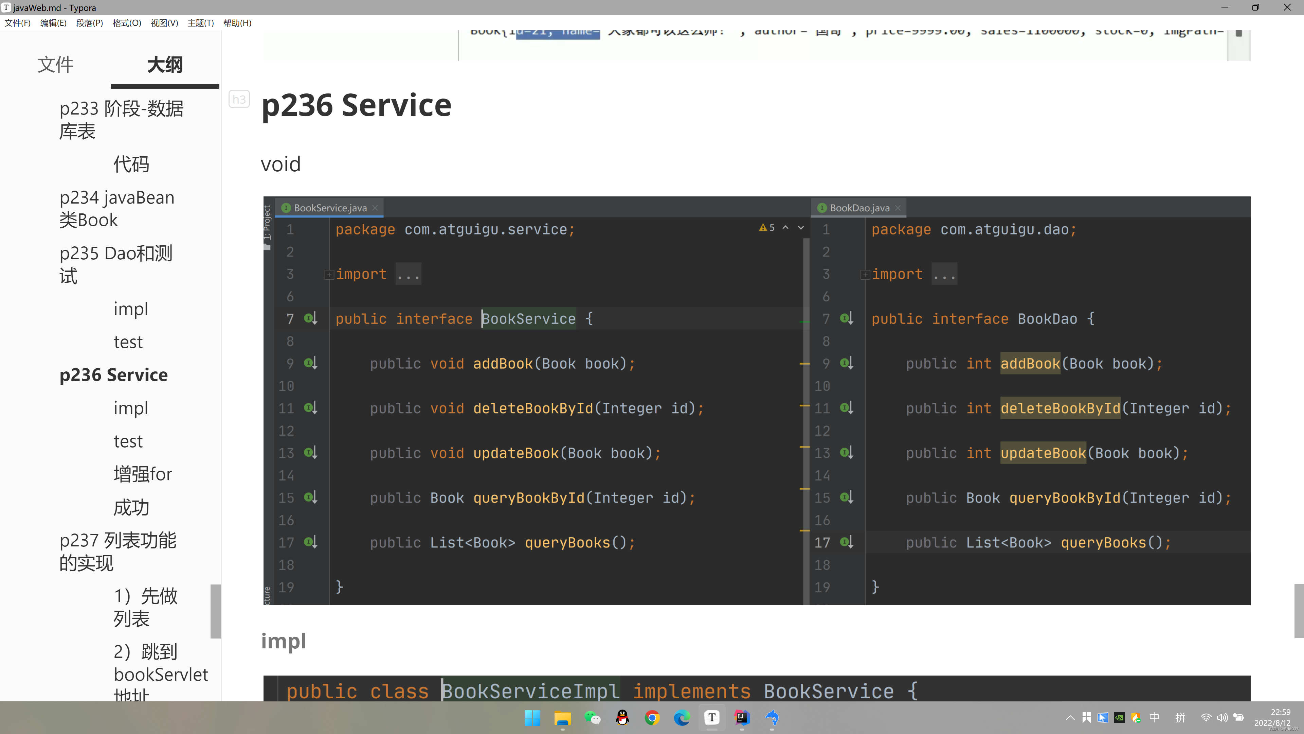The height and width of the screenshot is (734, 1304).
Task: Click the volume speaker tray icon
Action: pyautogui.click(x=1222, y=718)
